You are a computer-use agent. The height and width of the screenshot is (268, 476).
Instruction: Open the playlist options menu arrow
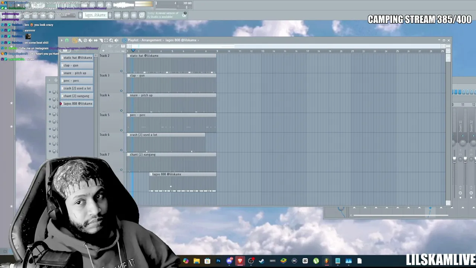(x=62, y=40)
